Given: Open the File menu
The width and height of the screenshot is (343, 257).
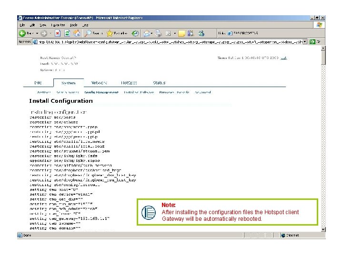Looking at the screenshot, I should 22,25.
